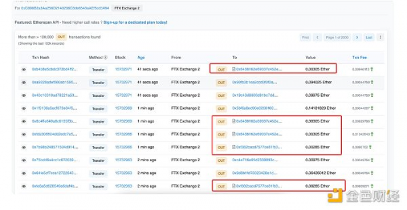Click the OUT filter badge in transactions found

coord(61,37)
